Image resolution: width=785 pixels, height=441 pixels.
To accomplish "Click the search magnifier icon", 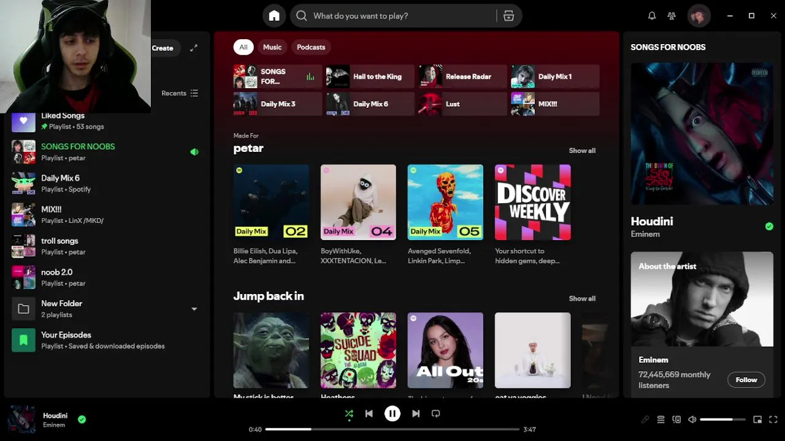I will [x=302, y=16].
